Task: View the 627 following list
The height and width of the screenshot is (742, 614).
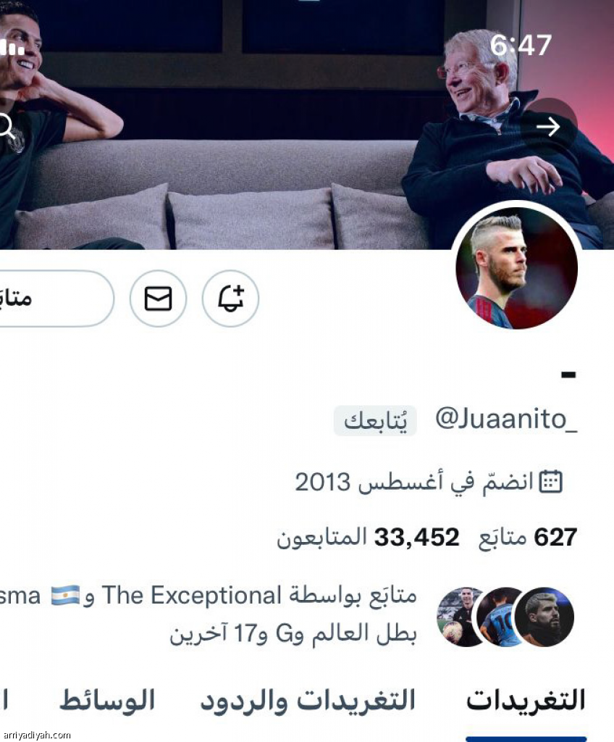Action: click(527, 538)
